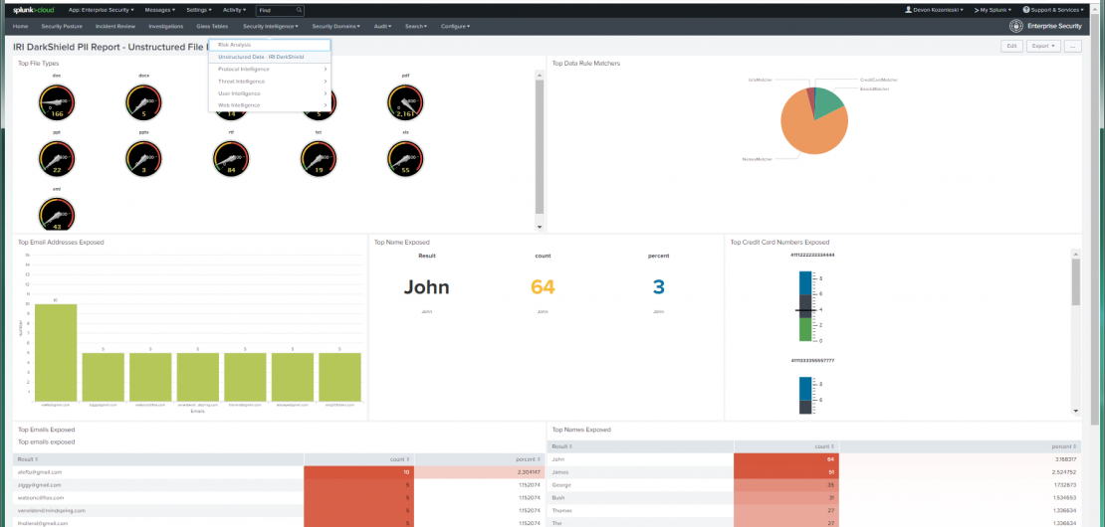Image resolution: width=1105 pixels, height=527 pixels.
Task: Click the rtf file type gauge
Action: (231, 159)
